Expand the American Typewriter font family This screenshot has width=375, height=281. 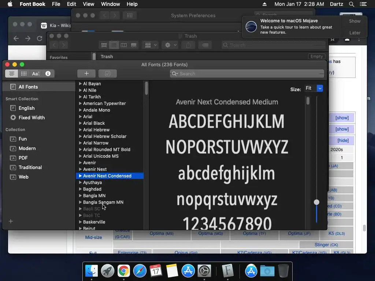[80, 104]
